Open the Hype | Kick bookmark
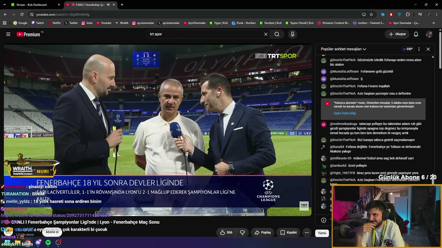 (x=219, y=23)
